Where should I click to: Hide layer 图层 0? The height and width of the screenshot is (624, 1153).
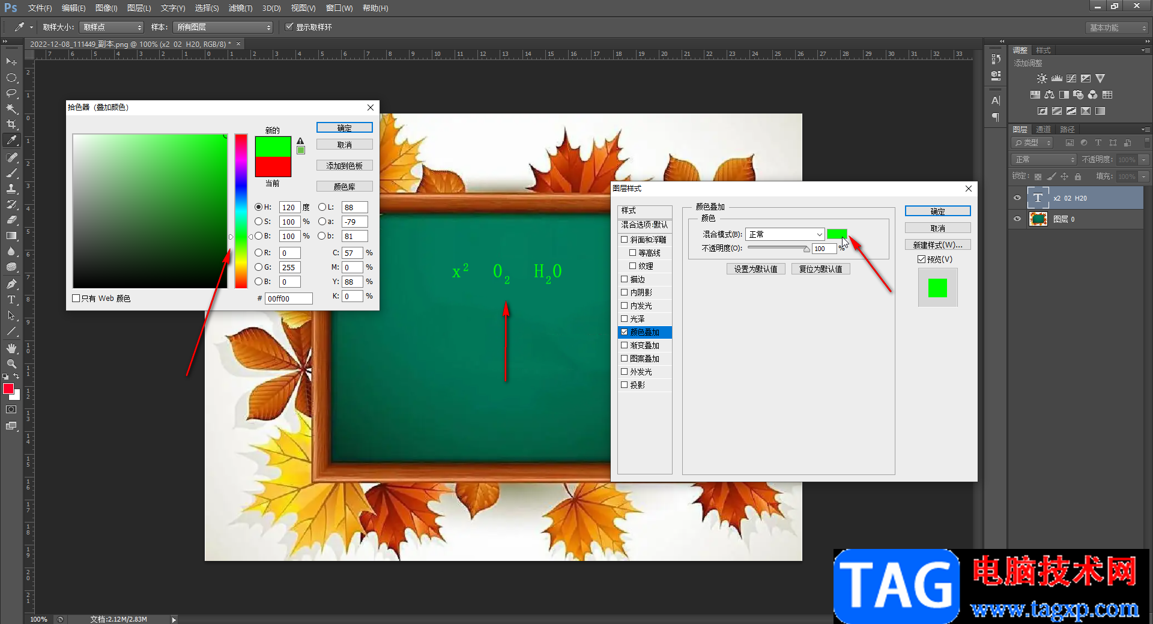point(1017,219)
